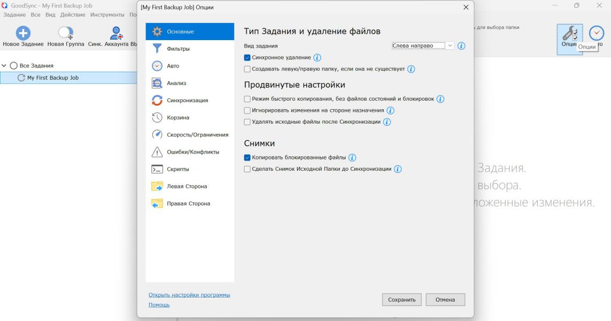Screen dimensions: 611x321
Task: Open the Filters funnel section
Action: point(157,49)
